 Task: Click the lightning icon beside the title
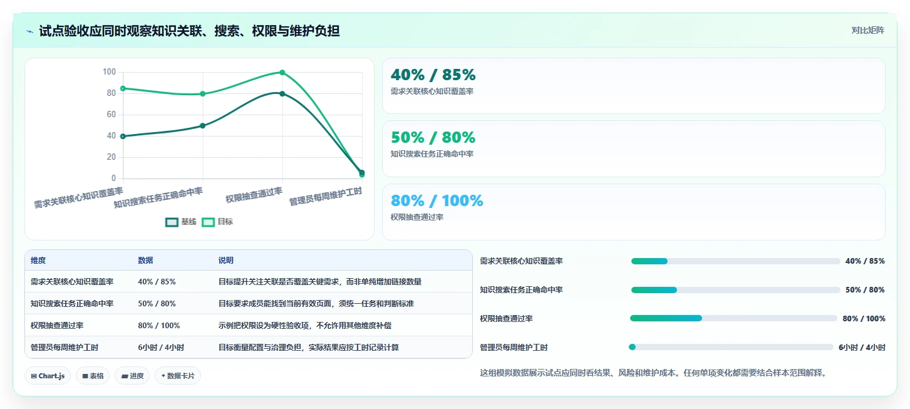point(30,31)
